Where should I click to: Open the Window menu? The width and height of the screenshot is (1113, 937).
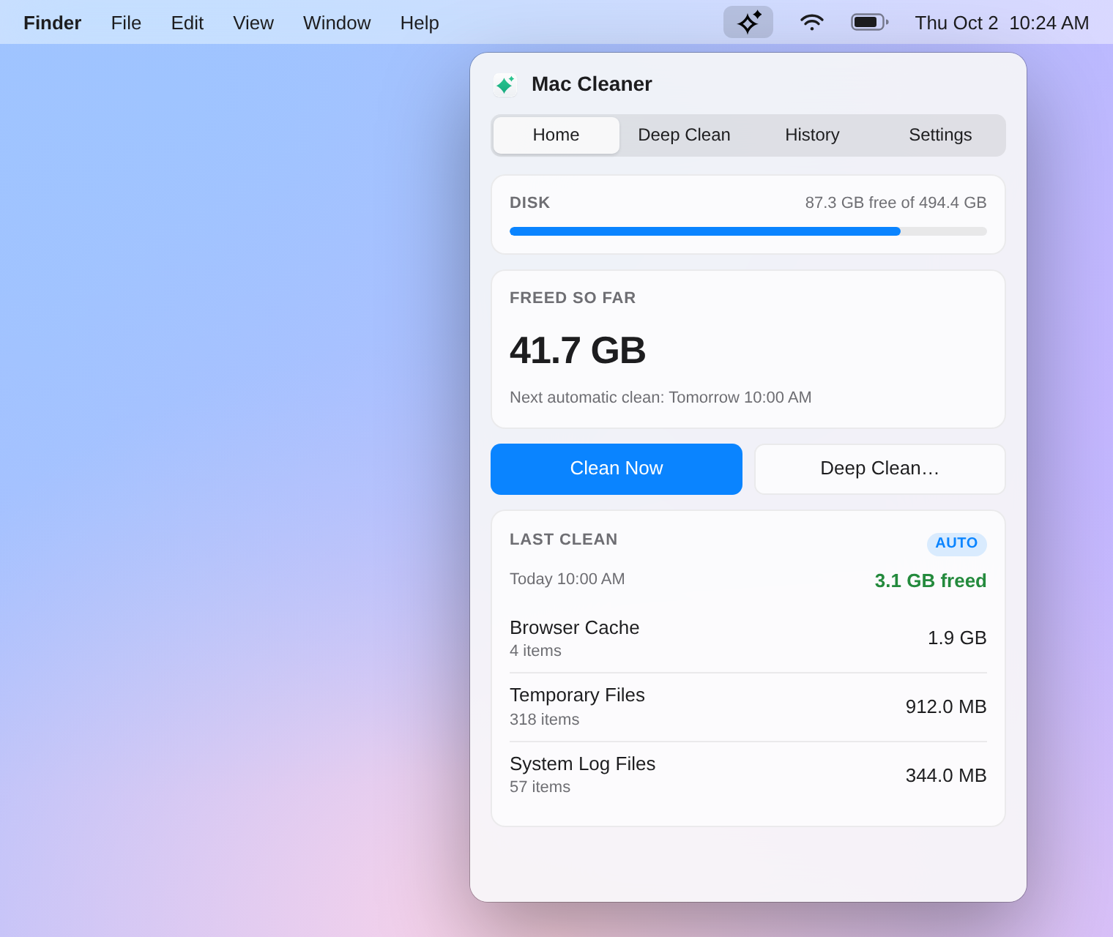click(337, 23)
